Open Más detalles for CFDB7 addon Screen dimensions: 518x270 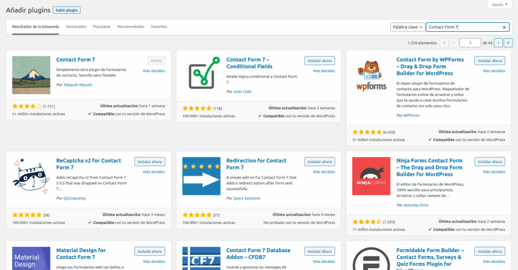click(x=324, y=261)
